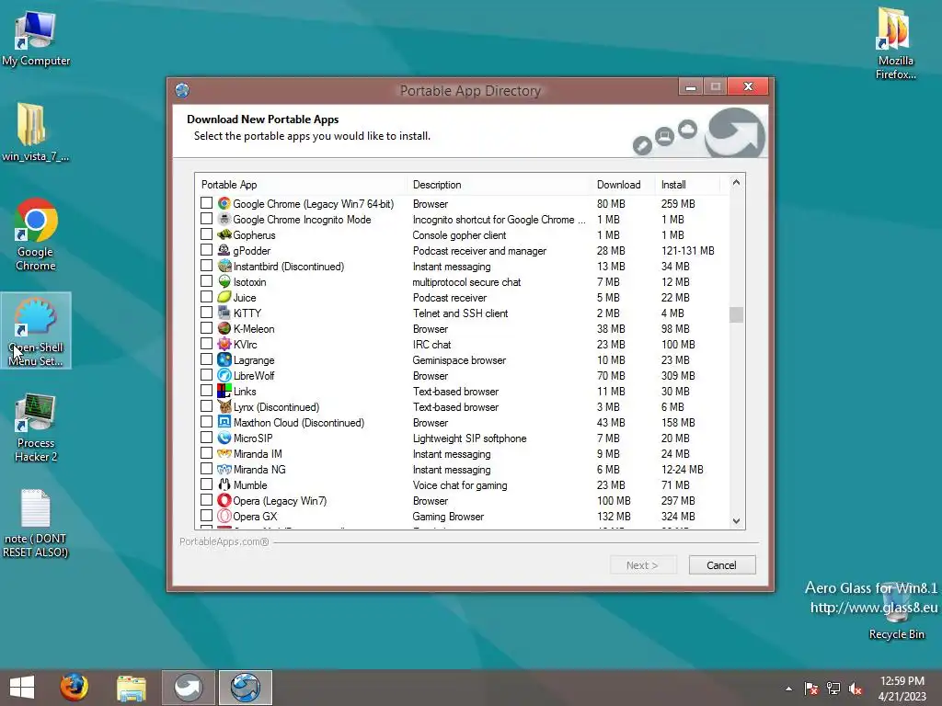Select the note text file on desktop
The image size is (942, 706).
[x=36, y=523]
